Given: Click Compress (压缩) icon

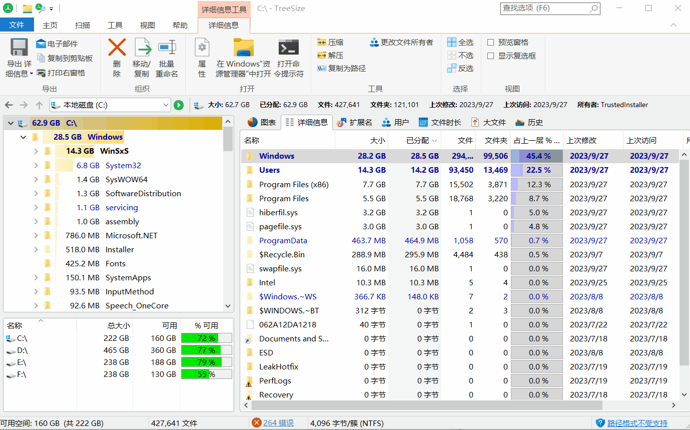Looking at the screenshot, I should [322, 43].
